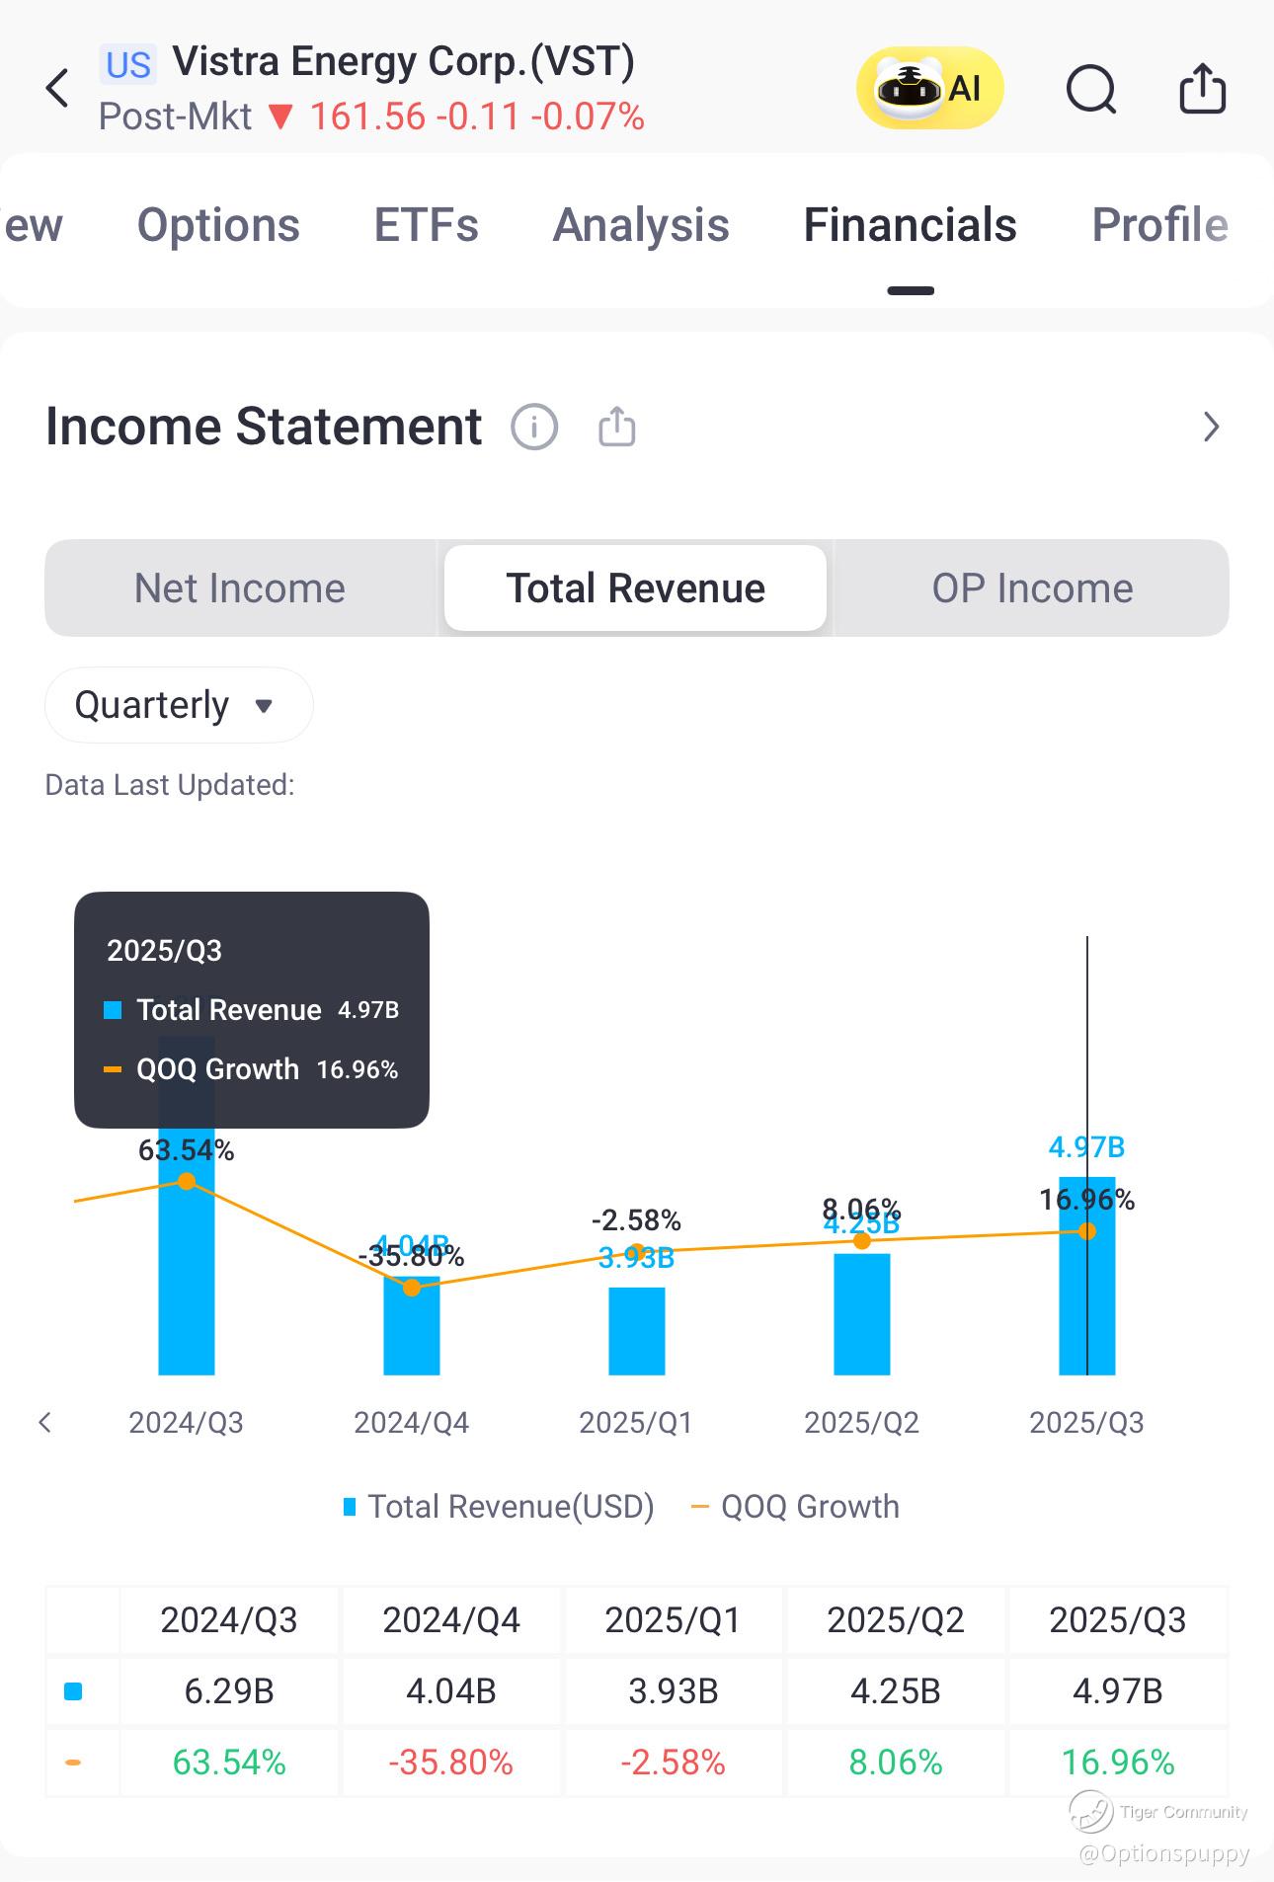Open the Options tab

218,225
